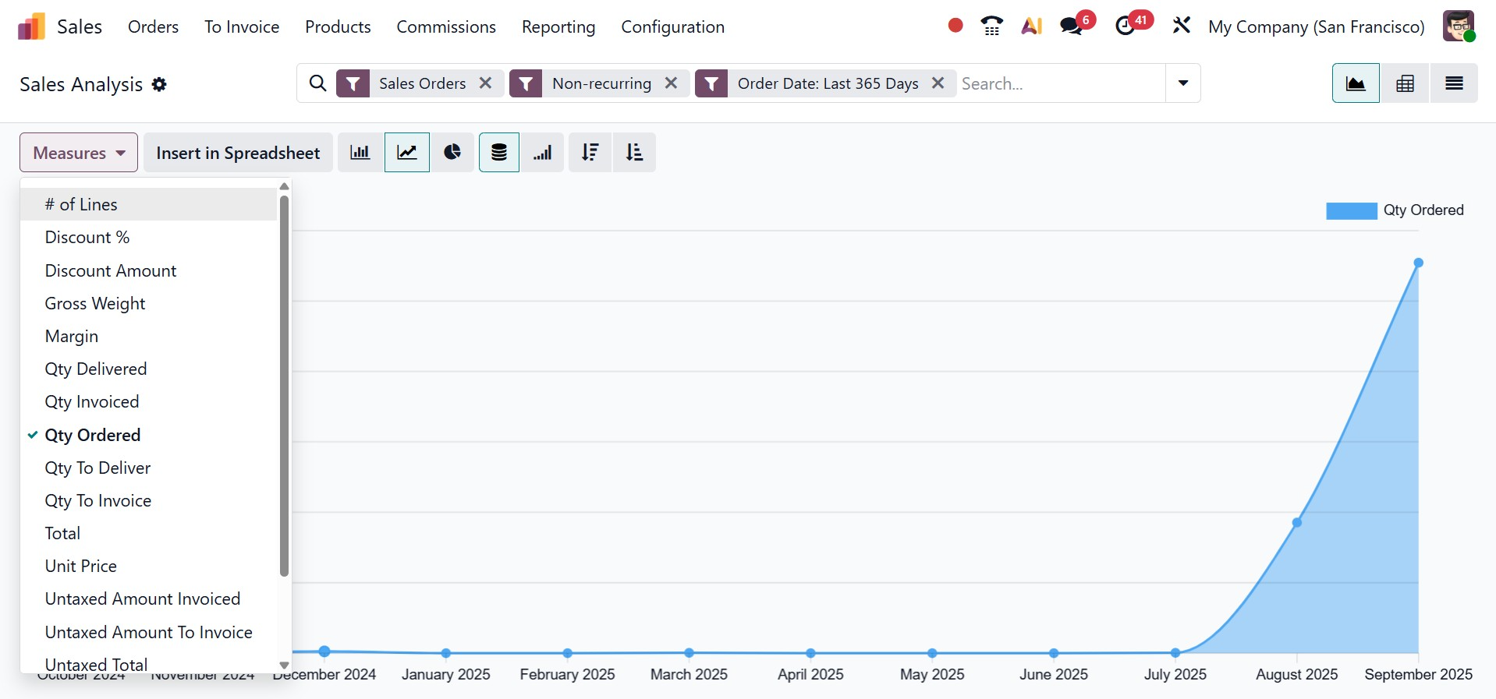Open the Sales app home icon
Image resolution: width=1496 pixels, height=699 pixels.
tap(31, 26)
